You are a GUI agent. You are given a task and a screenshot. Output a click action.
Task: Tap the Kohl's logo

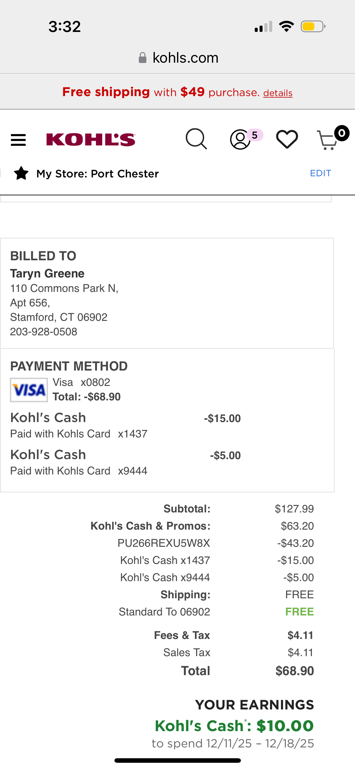[91, 140]
